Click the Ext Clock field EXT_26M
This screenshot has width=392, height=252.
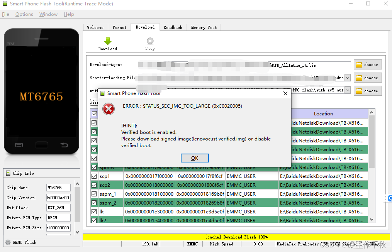(58, 208)
